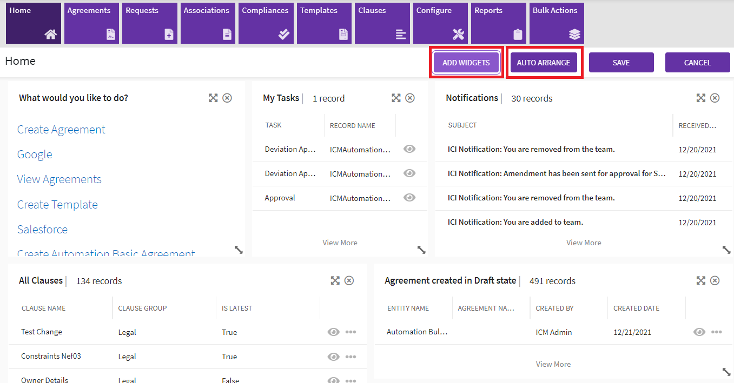
Task: Open the Bulk Actions tile
Action: coord(556,23)
